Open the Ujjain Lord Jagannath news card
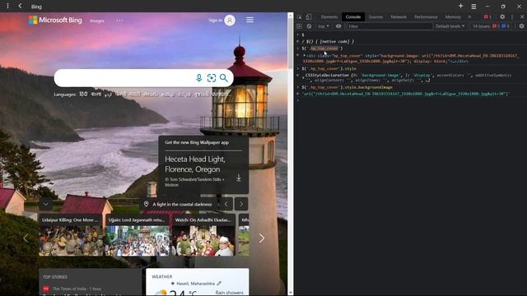The width and height of the screenshot is (527, 296). pos(138,235)
